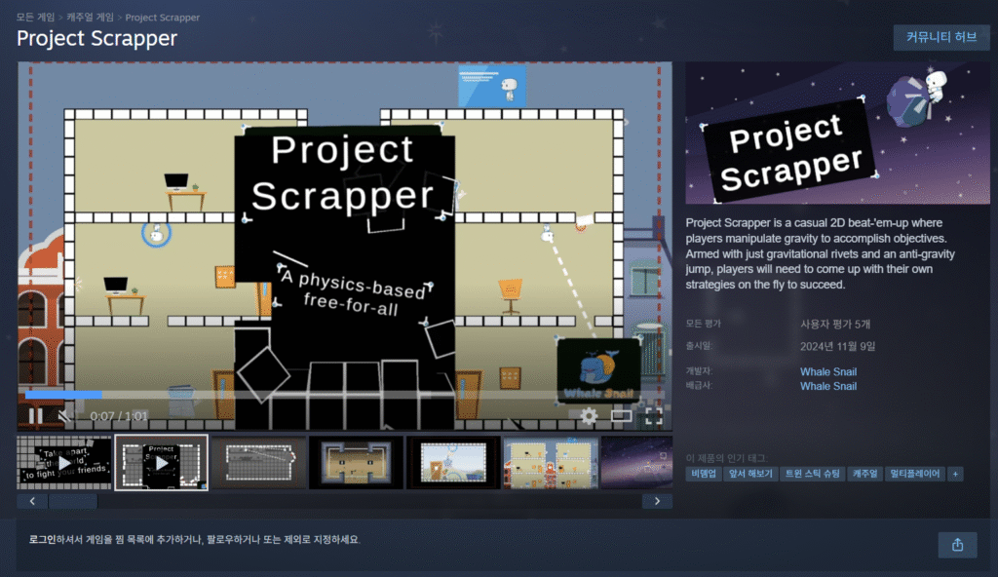This screenshot has width=998, height=577.
Task: Click the 모든 게임 breadcrumb
Action: 35,16
